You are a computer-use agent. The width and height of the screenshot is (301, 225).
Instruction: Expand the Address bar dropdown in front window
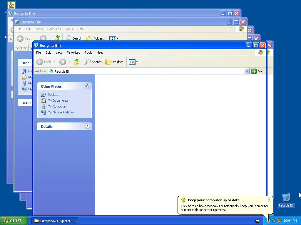[247, 71]
